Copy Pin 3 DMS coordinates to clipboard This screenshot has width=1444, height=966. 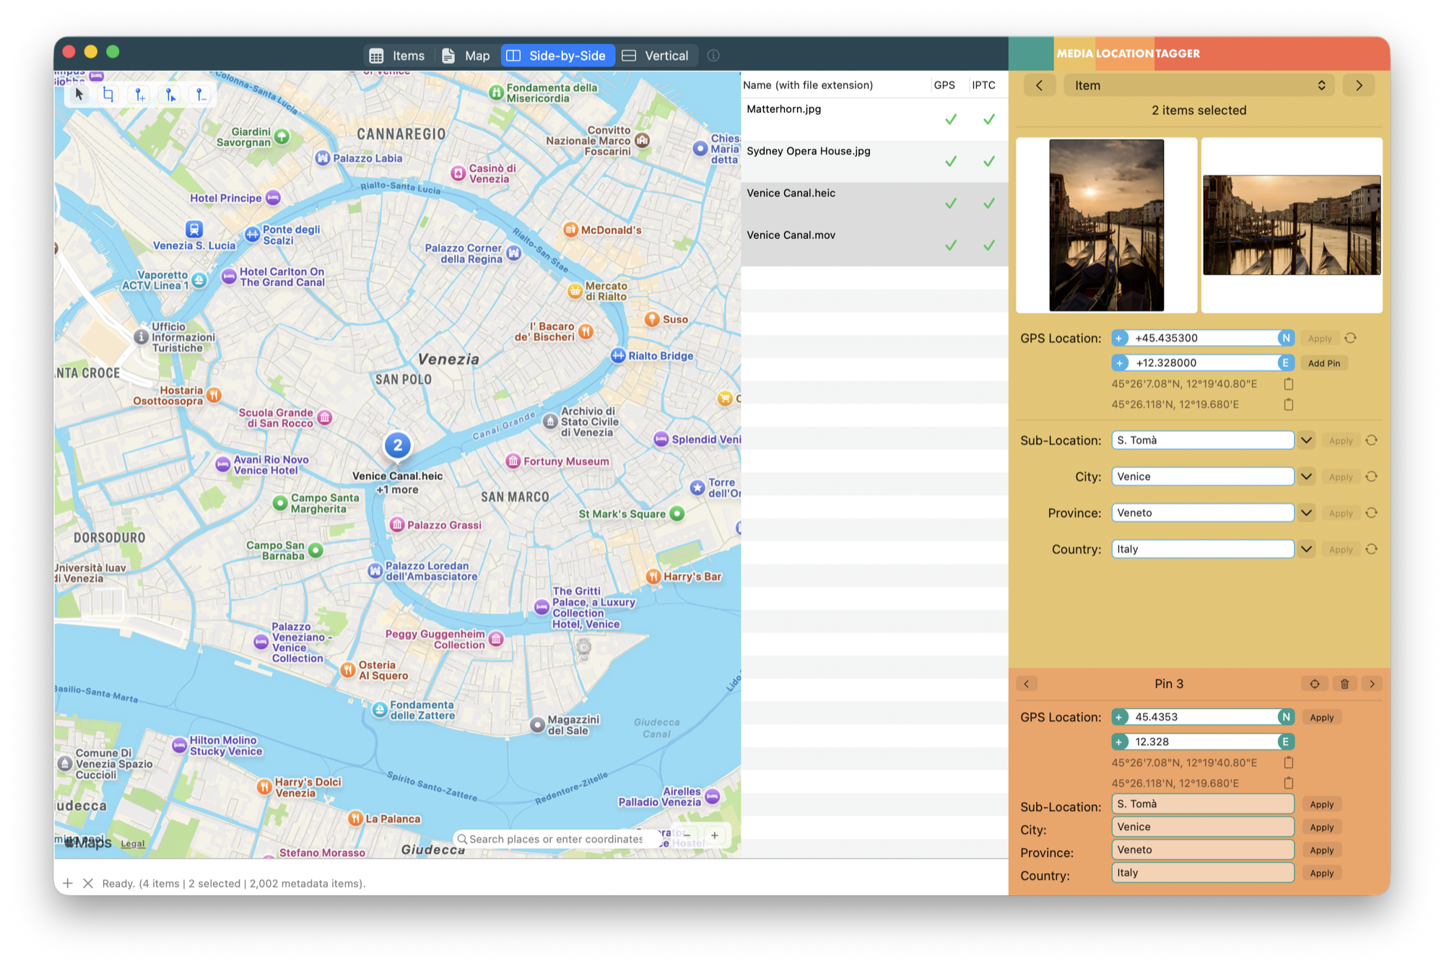tap(1289, 762)
